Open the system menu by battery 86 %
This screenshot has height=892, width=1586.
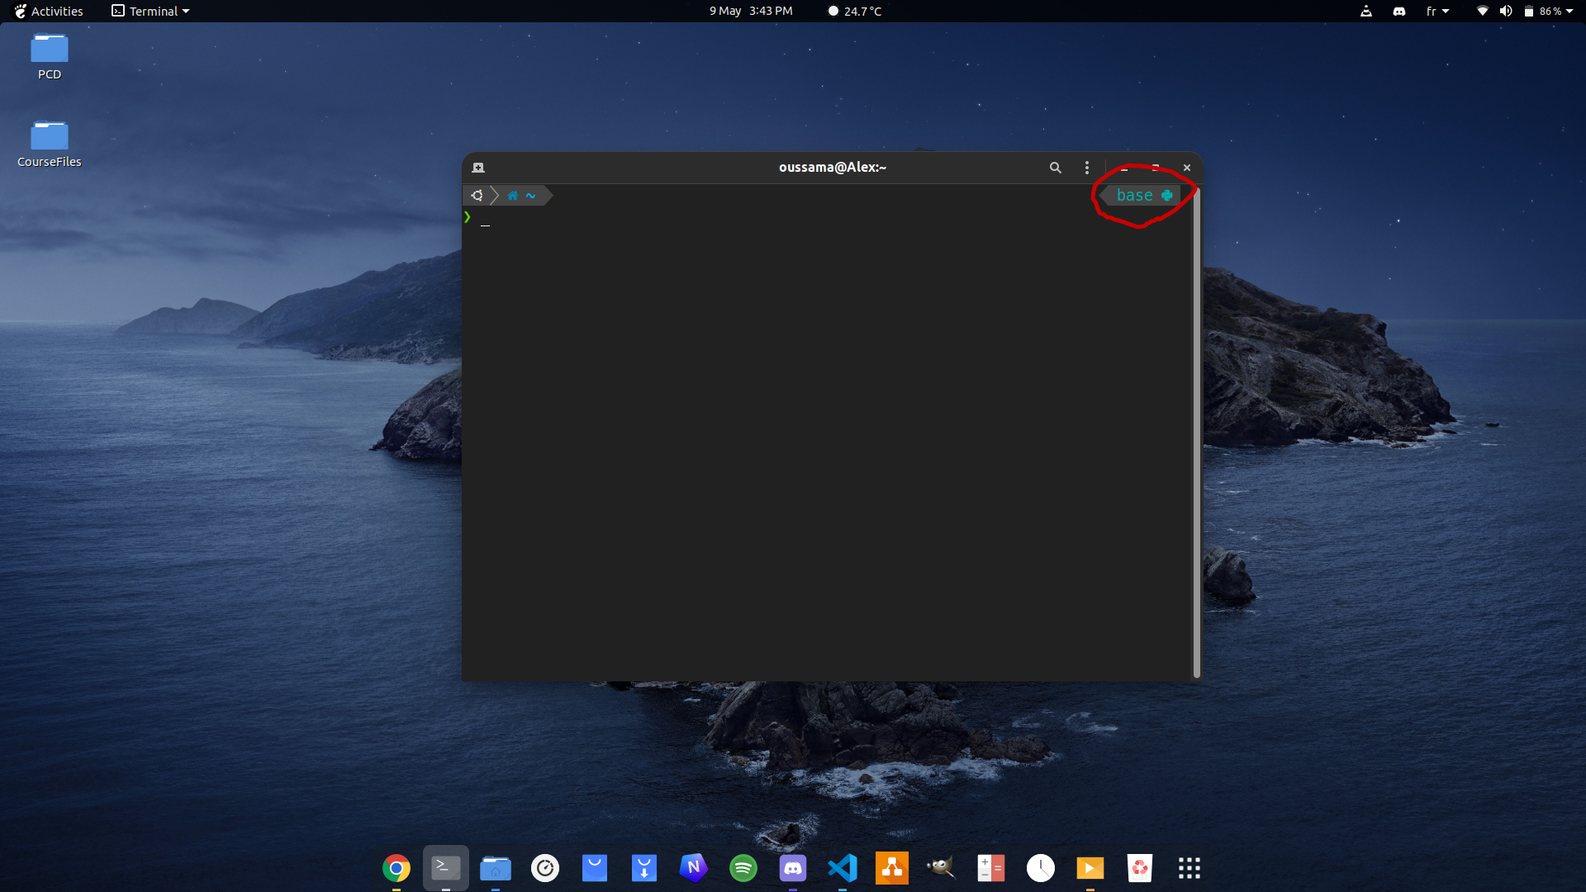(1549, 11)
